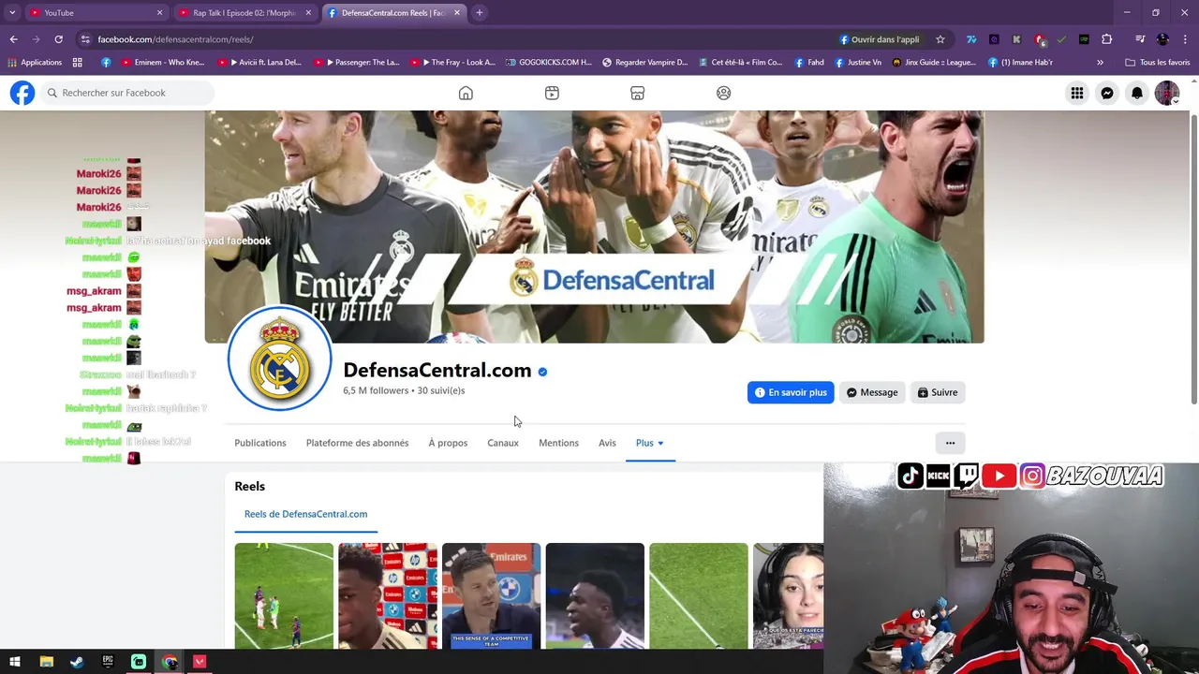This screenshot has width=1199, height=674.
Task: Click the En savoir plus button
Action: [x=791, y=392]
